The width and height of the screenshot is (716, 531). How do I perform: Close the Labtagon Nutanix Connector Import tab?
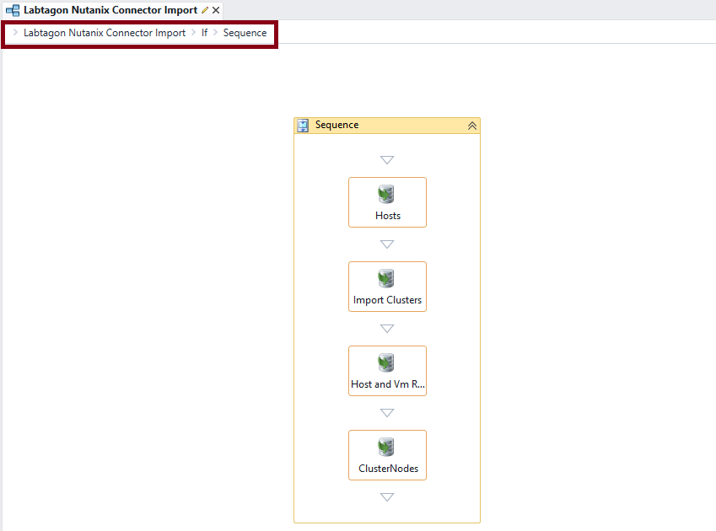[x=216, y=10]
